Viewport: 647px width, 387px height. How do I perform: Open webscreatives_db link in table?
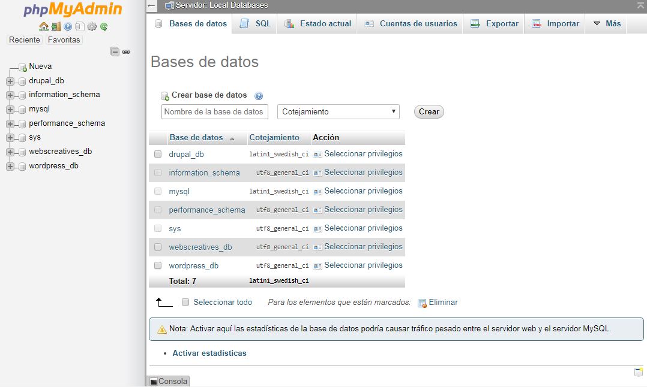click(x=200, y=247)
